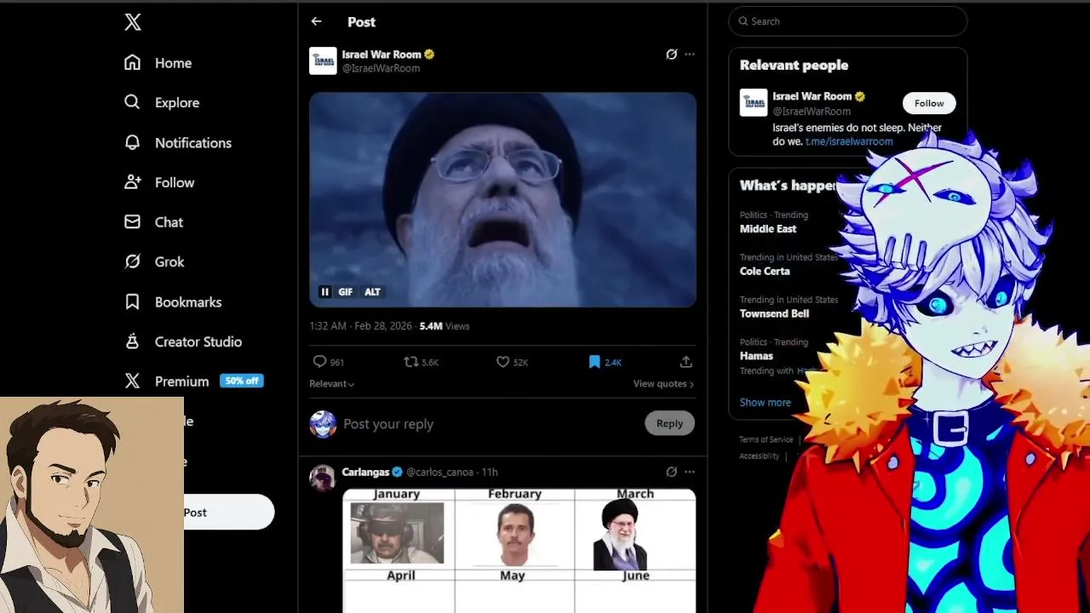
Task: Click Grok icon on Carlangas reply
Action: (x=671, y=472)
